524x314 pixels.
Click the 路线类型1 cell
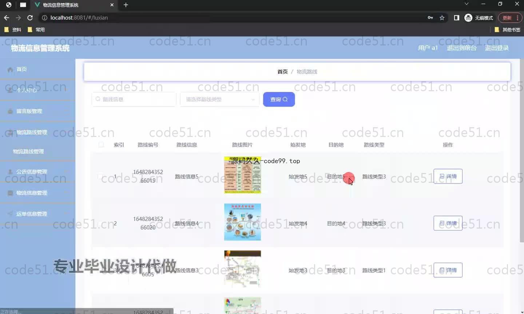click(374, 270)
